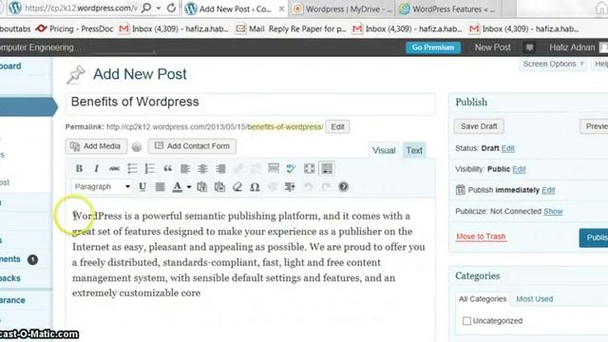
Task: Open editor help question mark icon
Action: (343, 187)
